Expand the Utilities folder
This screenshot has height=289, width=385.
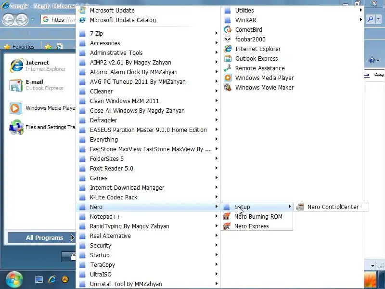click(292, 10)
